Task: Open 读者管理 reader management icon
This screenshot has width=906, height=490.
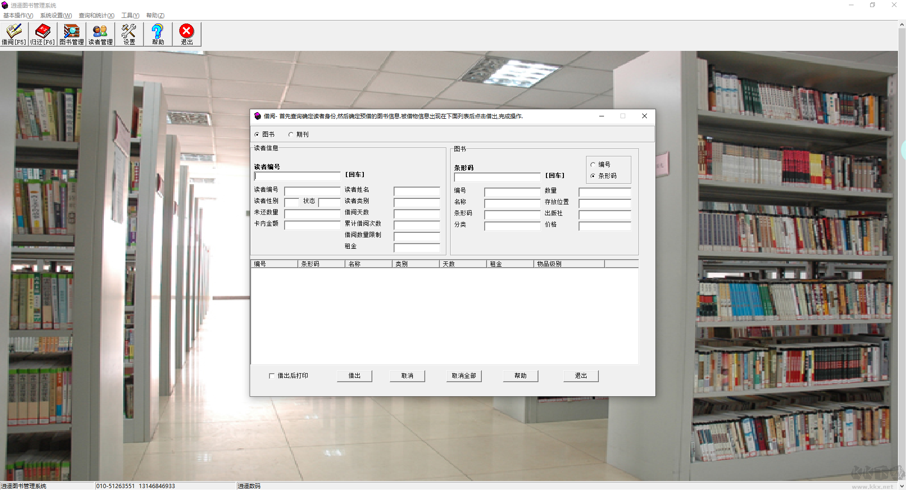Action: 101,34
